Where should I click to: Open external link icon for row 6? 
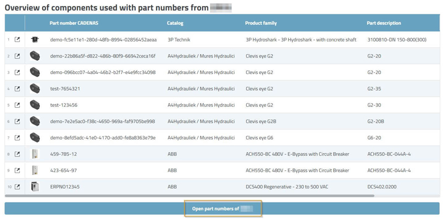coord(17,121)
